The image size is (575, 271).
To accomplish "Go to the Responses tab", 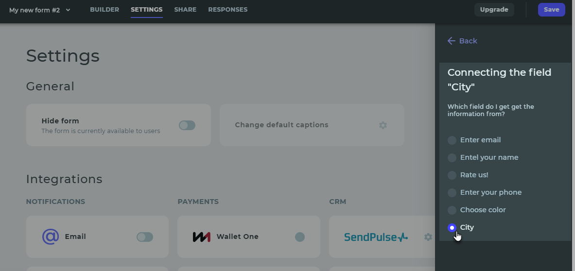I will [227, 10].
